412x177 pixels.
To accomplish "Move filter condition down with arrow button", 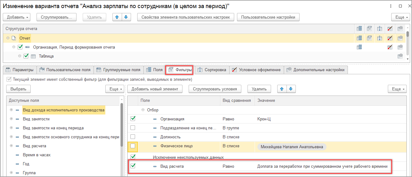I will pyautogui.click(x=291, y=89).
